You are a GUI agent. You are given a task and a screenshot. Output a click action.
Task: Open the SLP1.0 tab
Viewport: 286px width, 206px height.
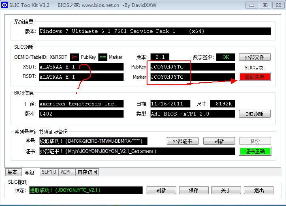(x=49, y=172)
